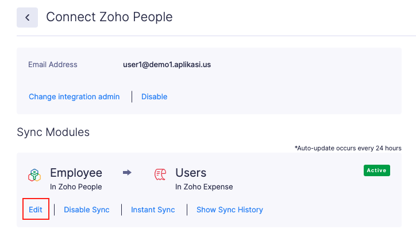
Task: Click the green Active status badge
Action: point(377,170)
